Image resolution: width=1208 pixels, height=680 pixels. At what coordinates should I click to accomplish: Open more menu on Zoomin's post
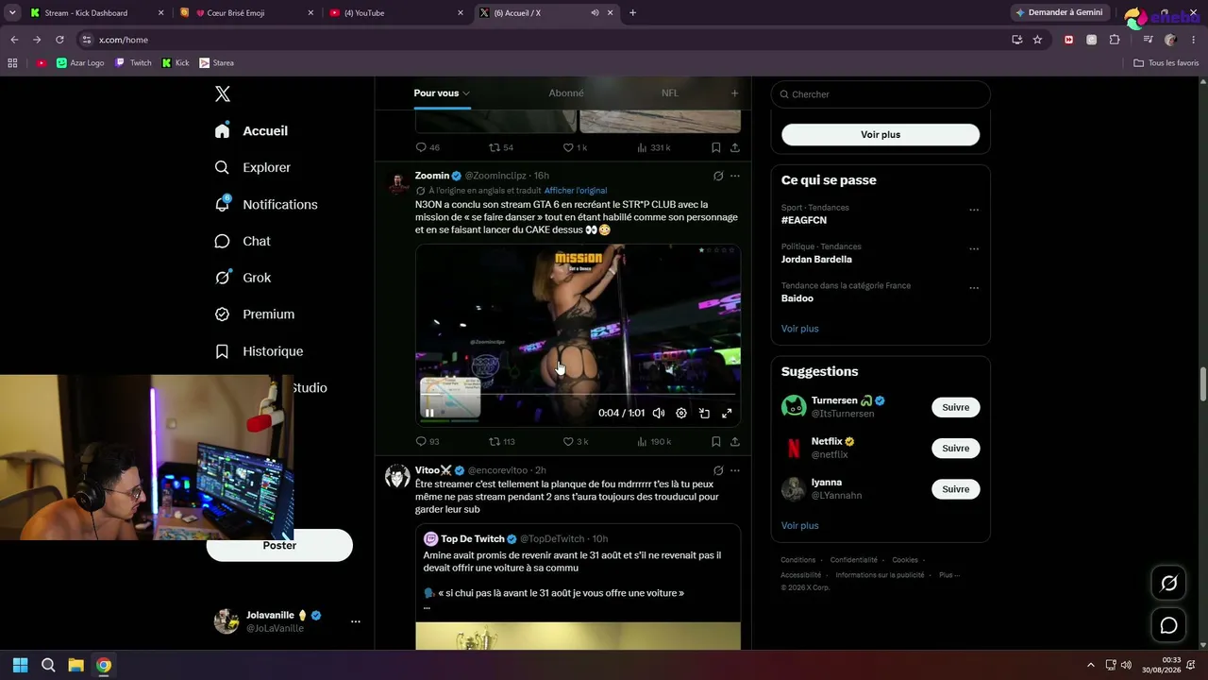[735, 176]
